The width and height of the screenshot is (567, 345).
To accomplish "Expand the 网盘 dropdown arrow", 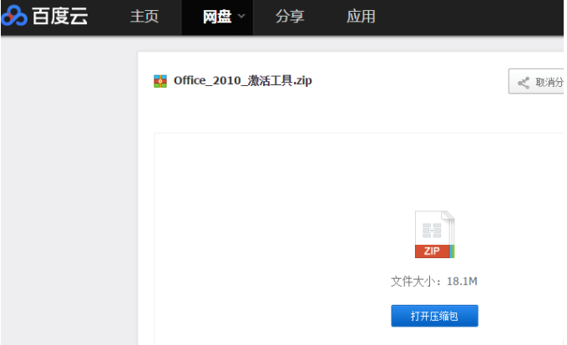I will coord(241,16).
